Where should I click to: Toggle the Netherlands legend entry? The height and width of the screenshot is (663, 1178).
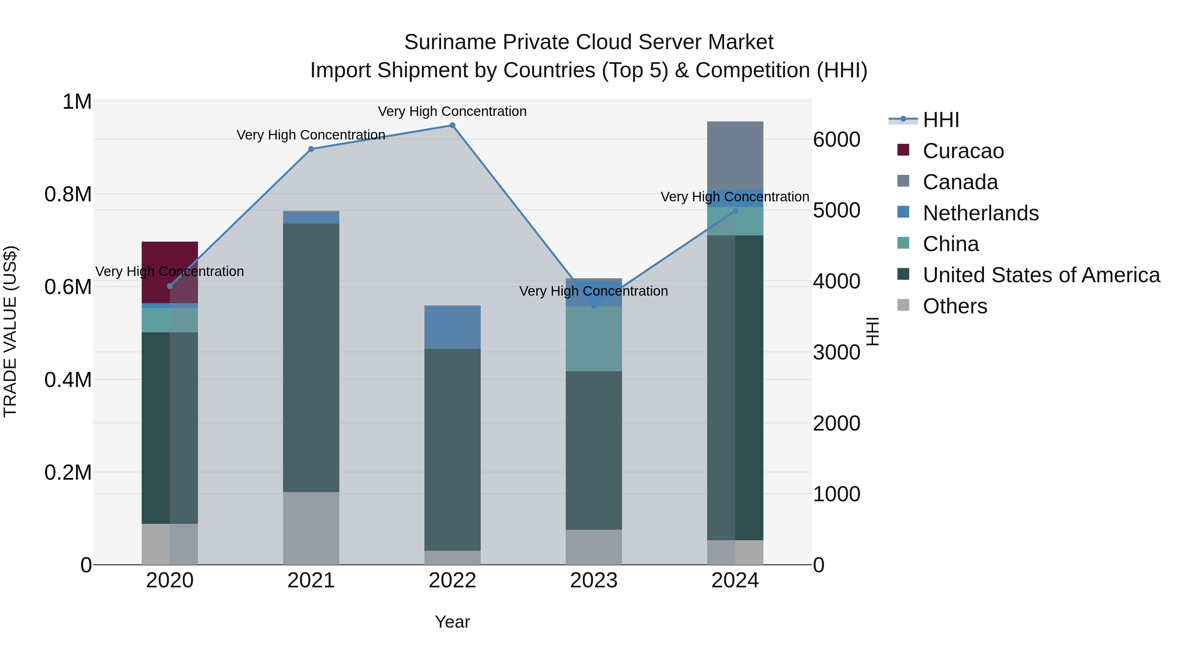968,213
